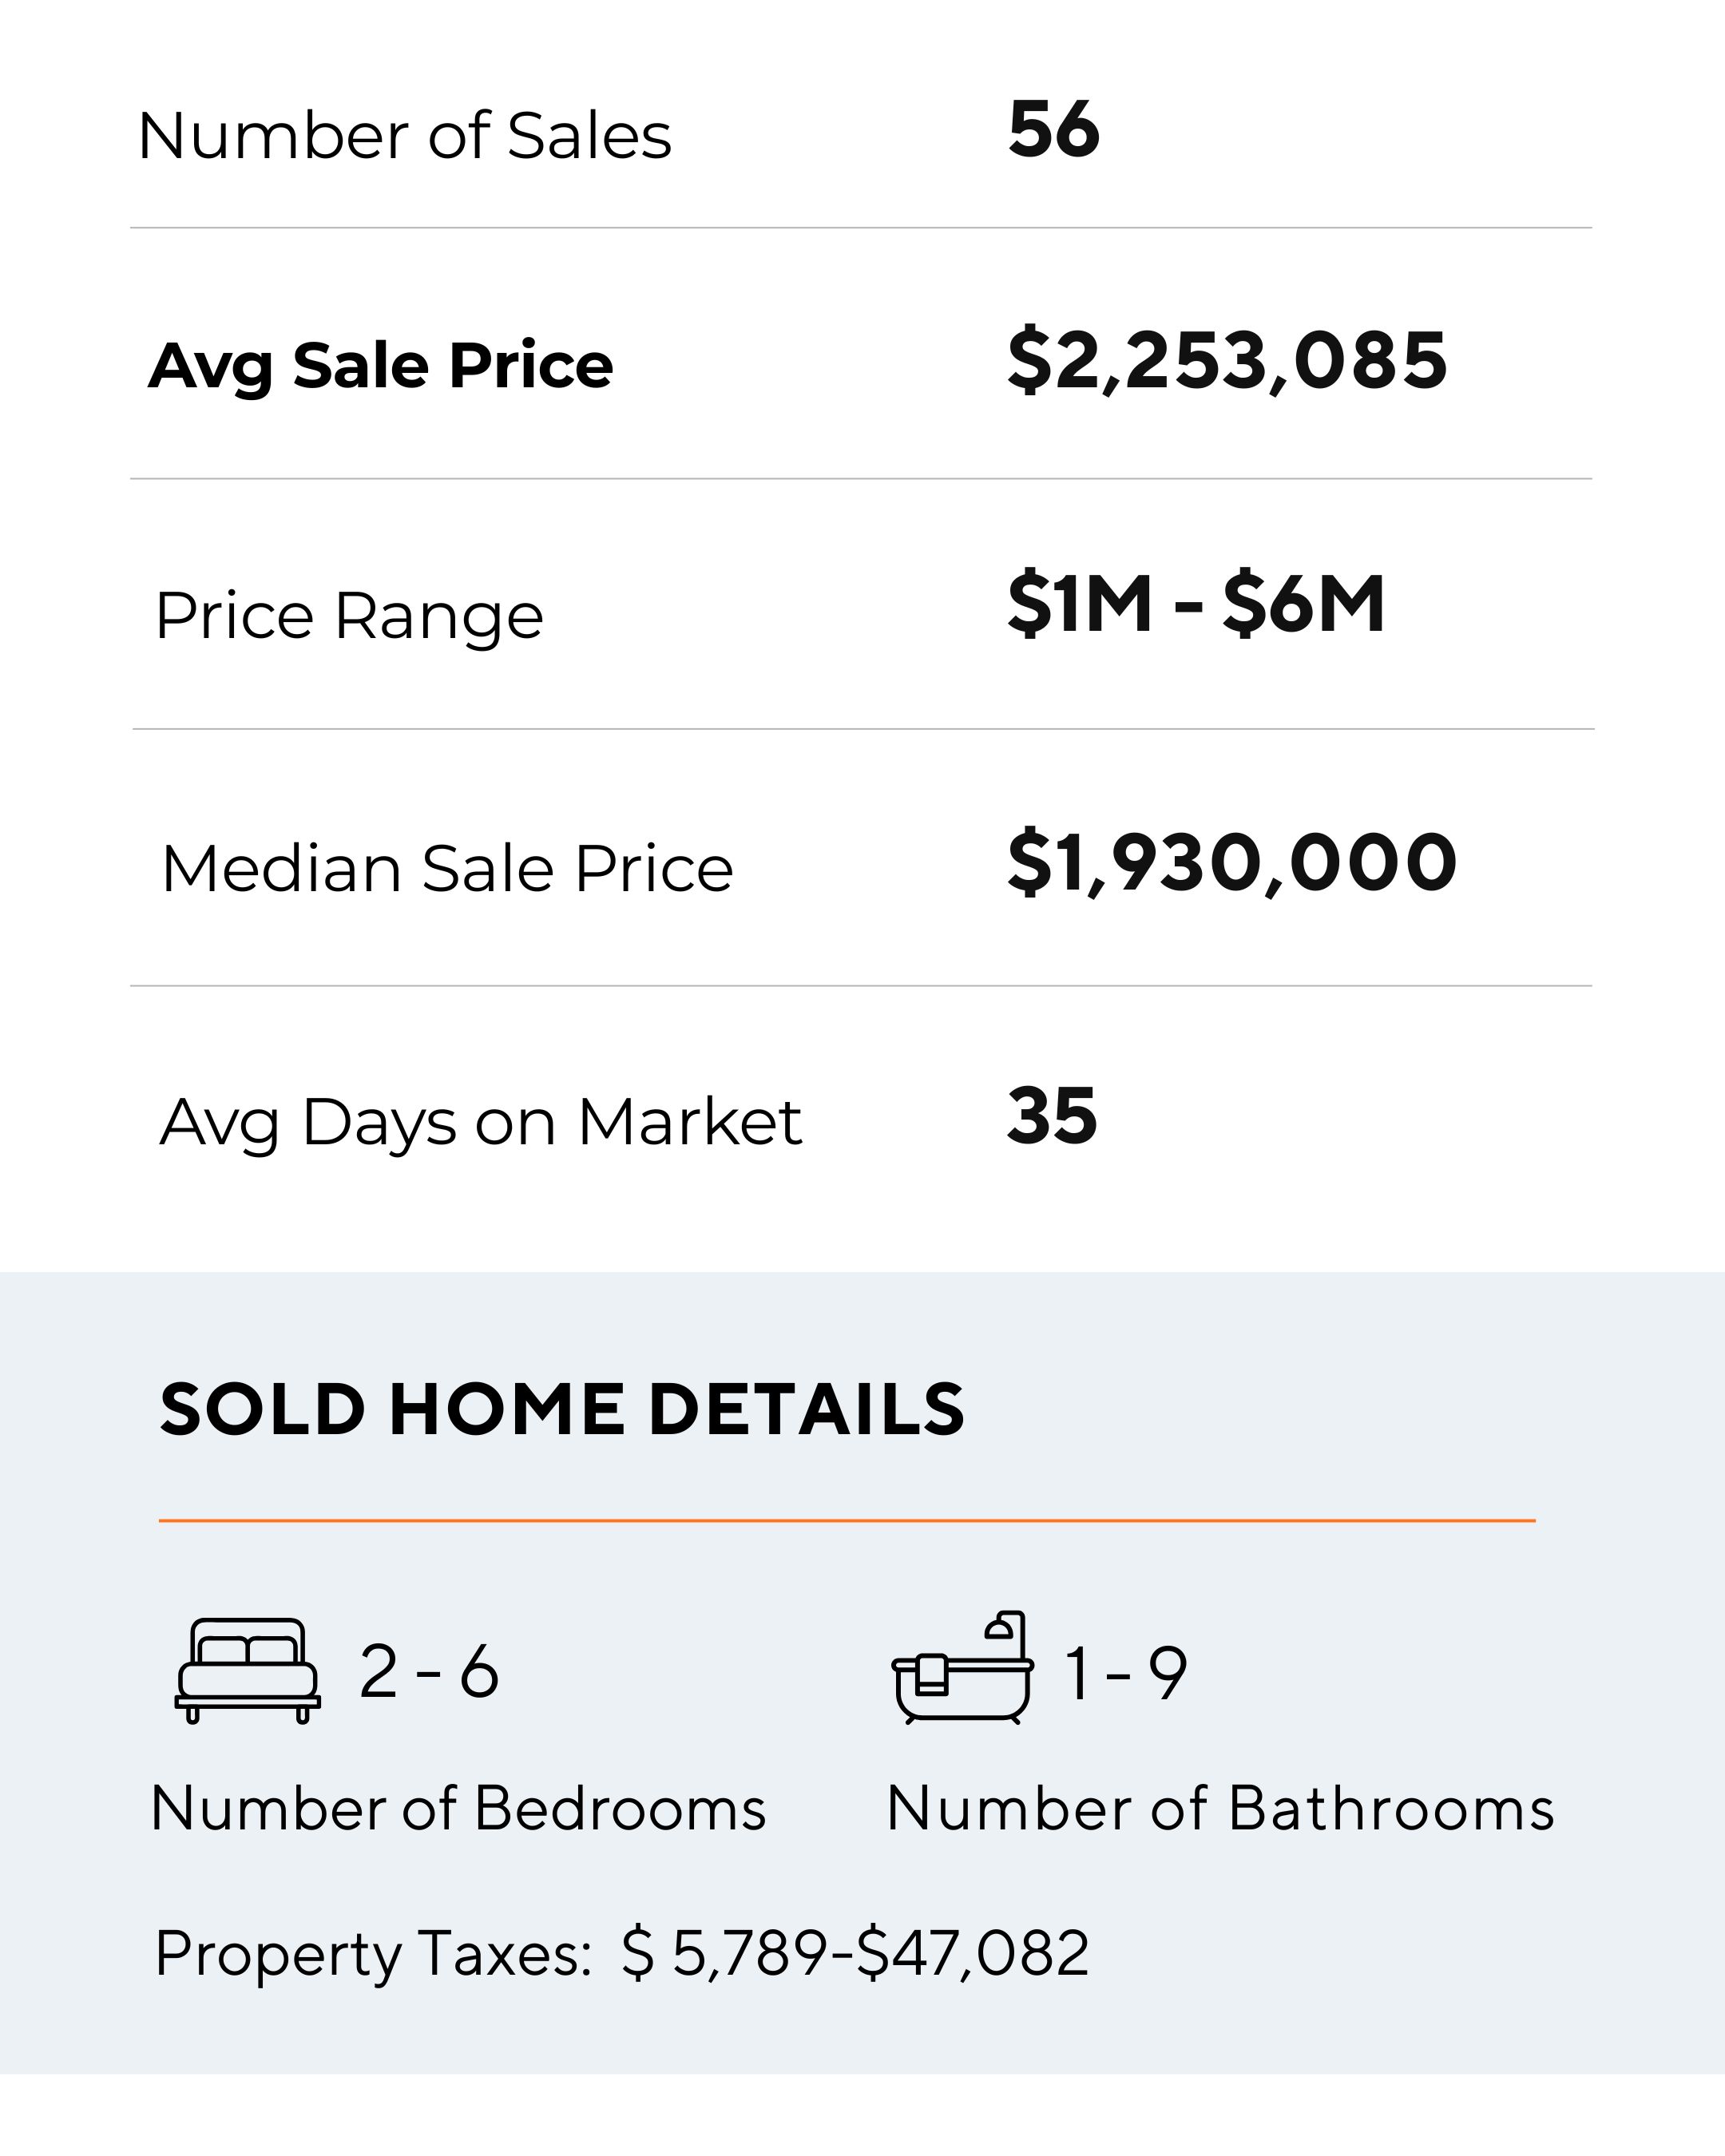Click the bathtub icon
The height and width of the screenshot is (2156, 1725).
tap(962, 1668)
